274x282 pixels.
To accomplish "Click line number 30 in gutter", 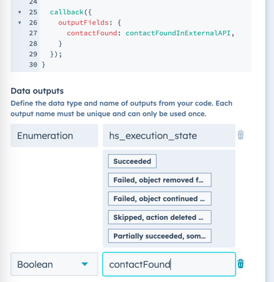I will pos(33,65).
